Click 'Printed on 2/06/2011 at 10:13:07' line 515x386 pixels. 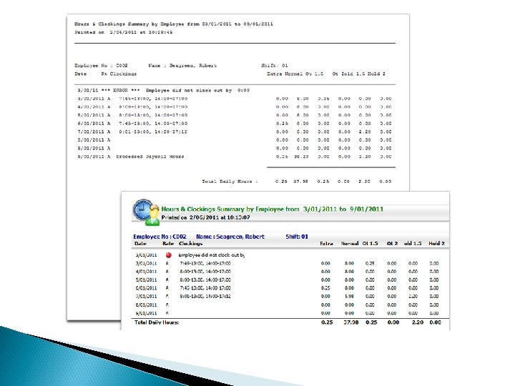pos(205,217)
